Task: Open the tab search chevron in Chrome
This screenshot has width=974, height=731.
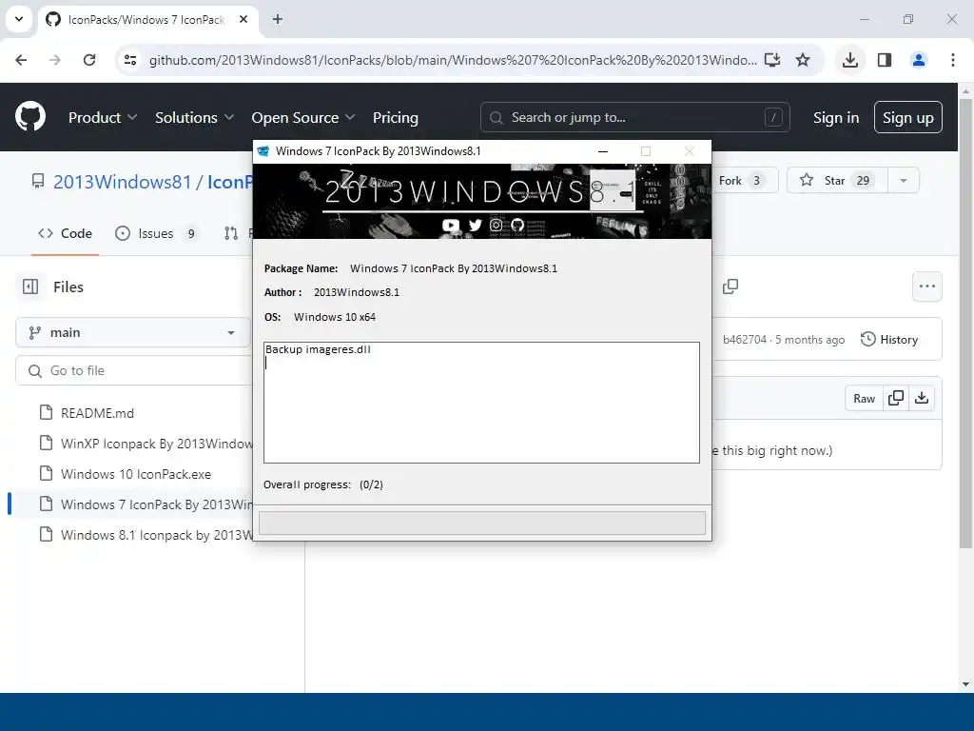Action: [x=19, y=19]
